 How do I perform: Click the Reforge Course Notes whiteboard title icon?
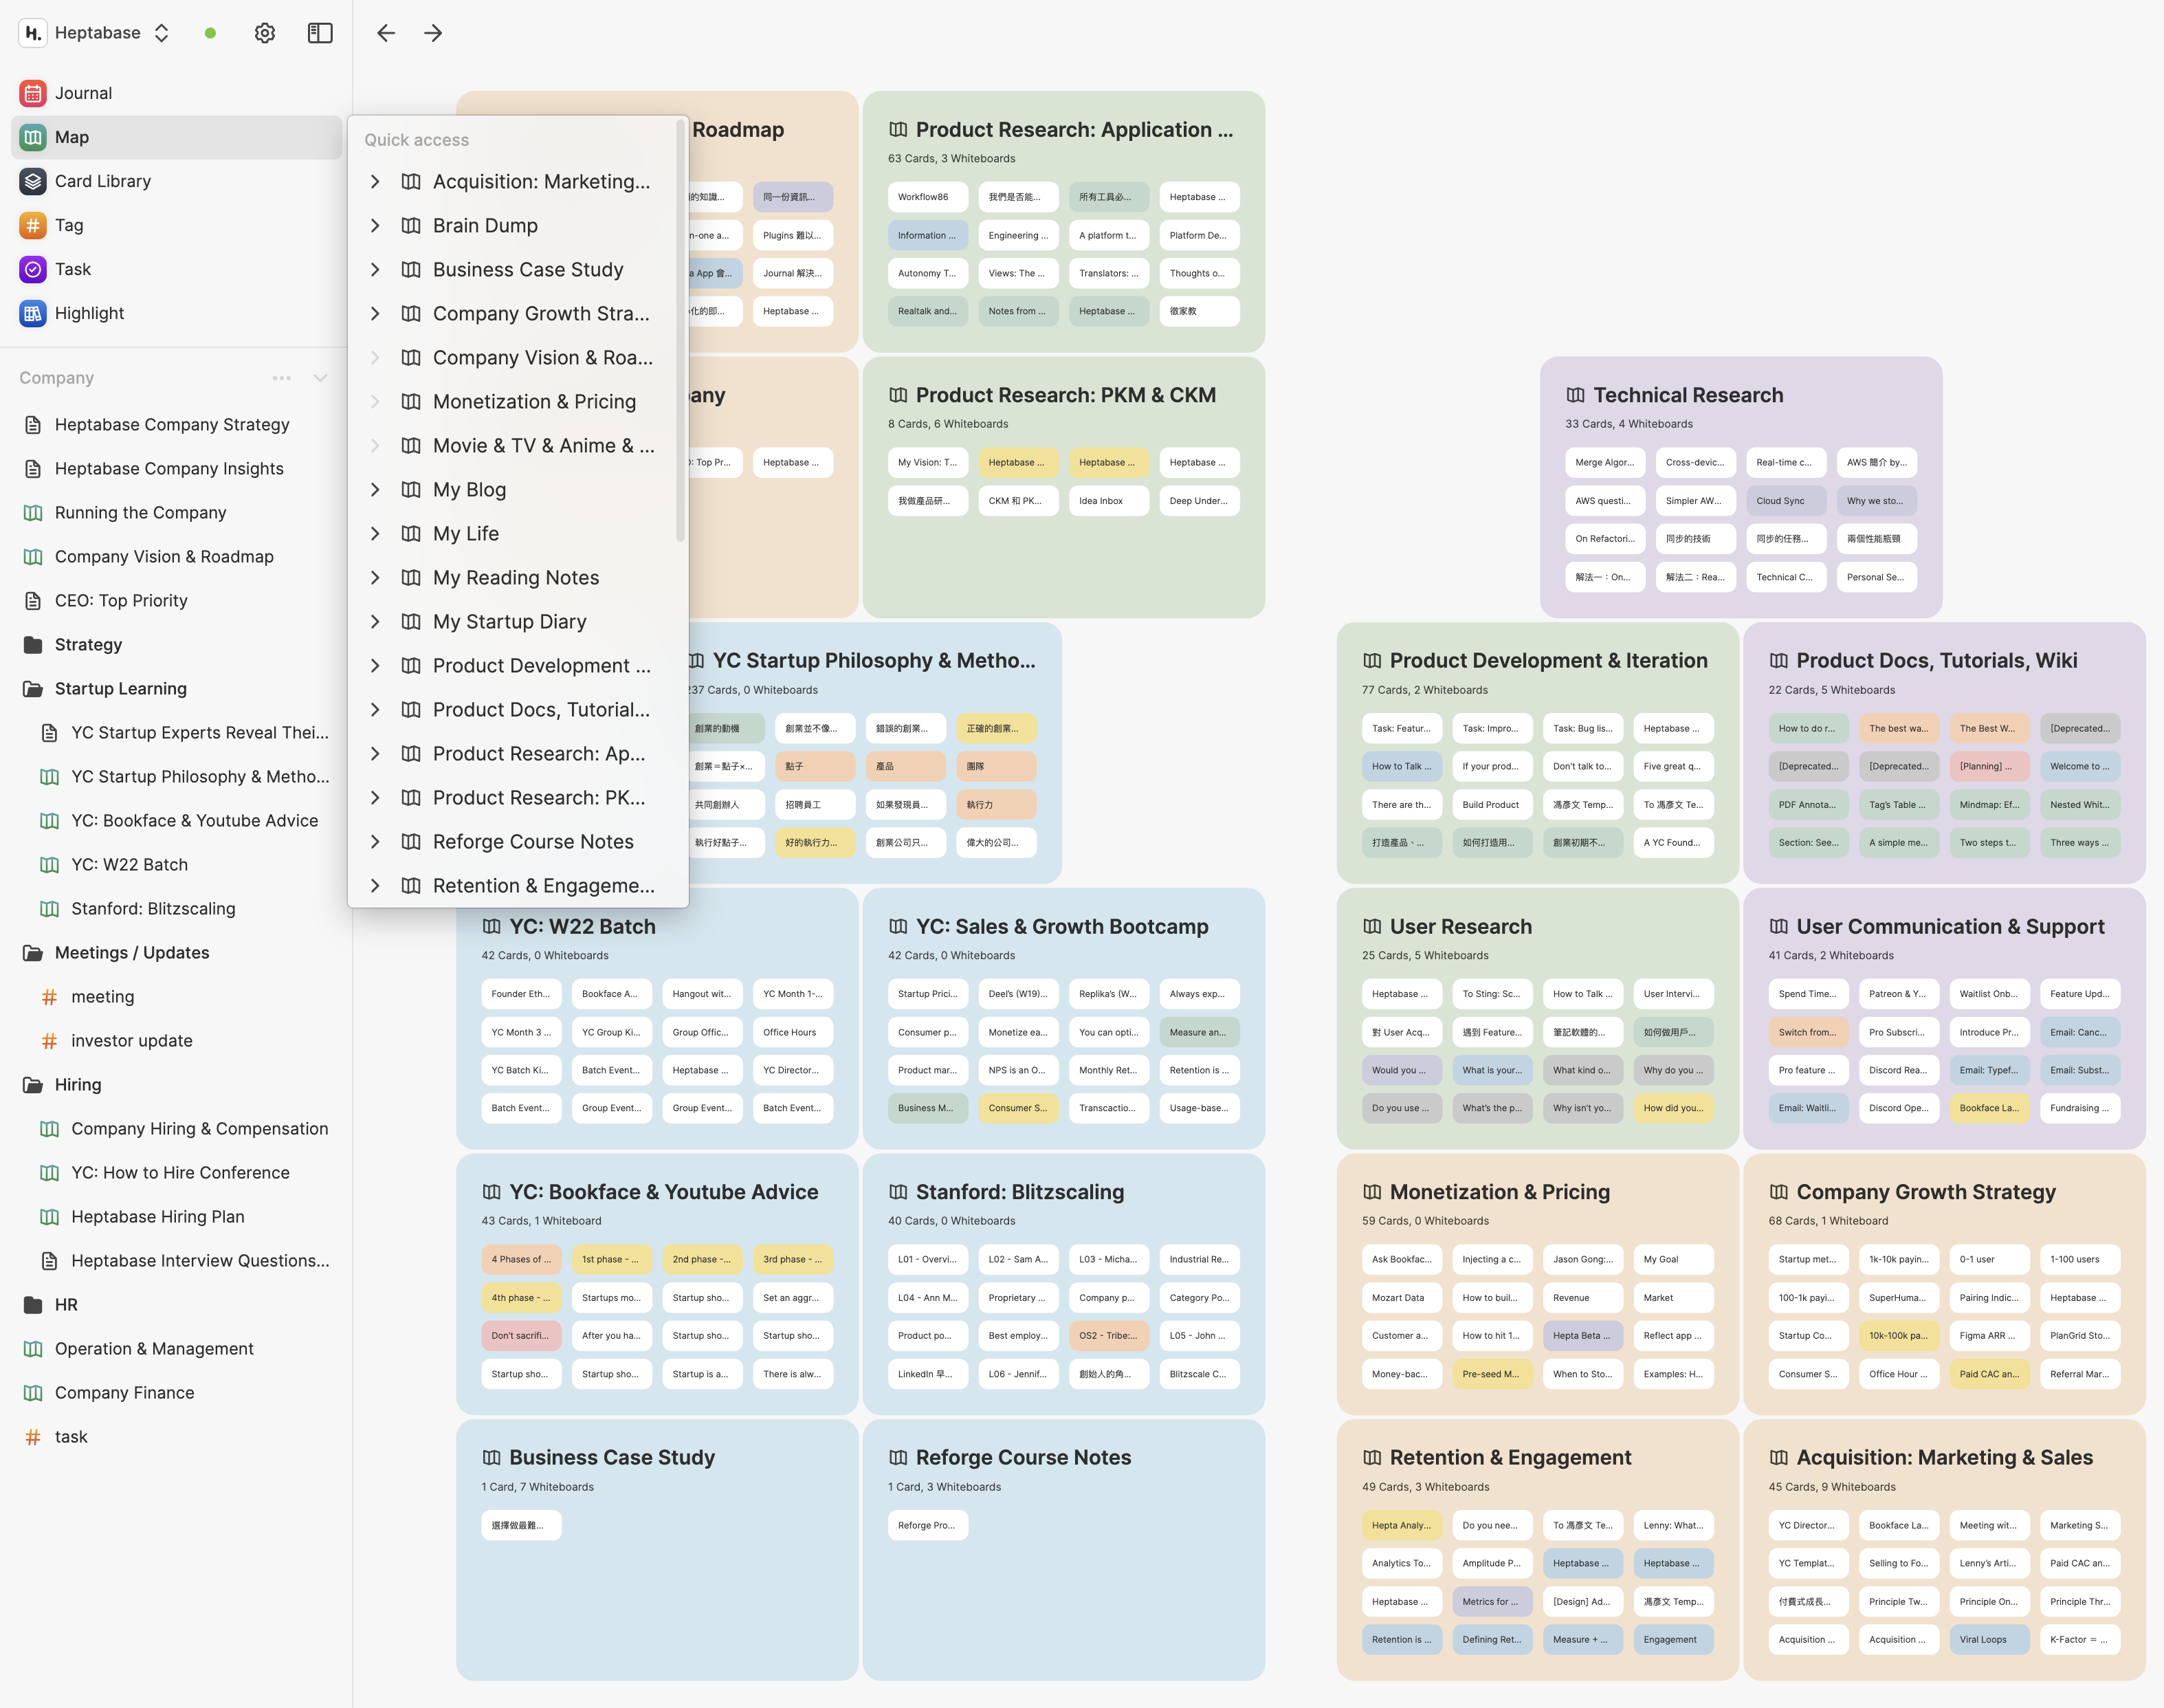[x=898, y=1458]
